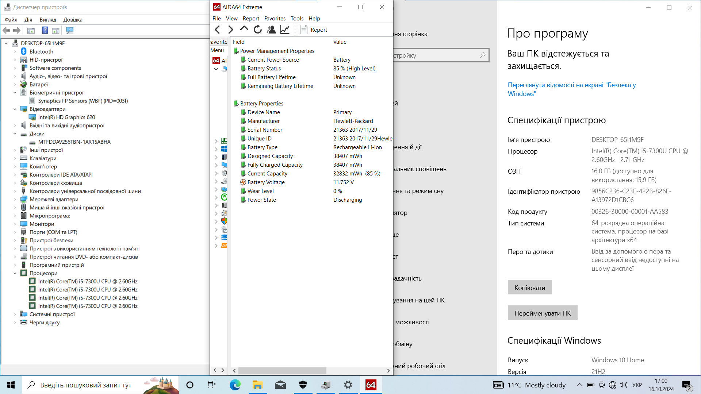Select MTFDDAV256TBN-1AR15ABHA disk

click(74, 142)
